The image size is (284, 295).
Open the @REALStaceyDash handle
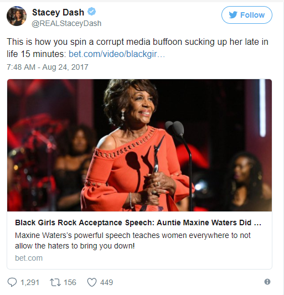(66, 23)
